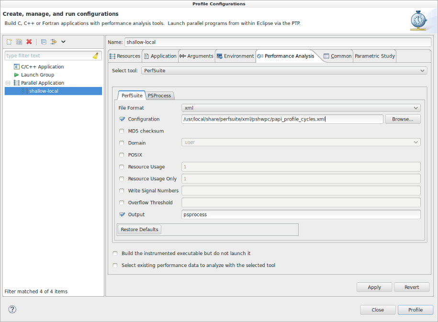Open the filter launch configurations icon
The width and height of the screenshot is (438, 322).
[x=53, y=42]
